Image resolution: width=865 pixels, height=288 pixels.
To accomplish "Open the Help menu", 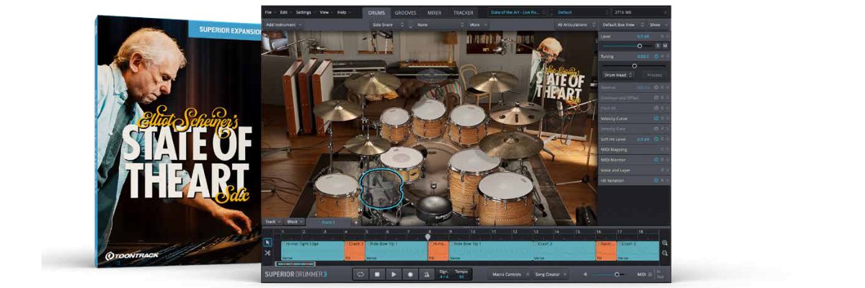I will tap(342, 12).
